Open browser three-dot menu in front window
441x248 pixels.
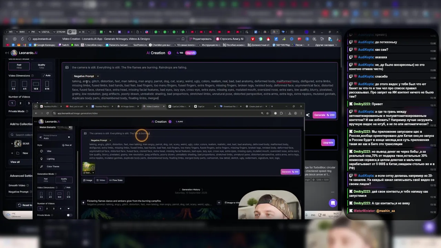301,113
